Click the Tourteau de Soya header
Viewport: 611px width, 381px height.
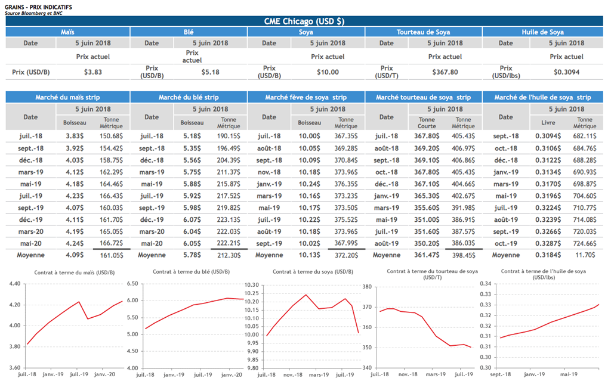pyautogui.click(x=423, y=32)
